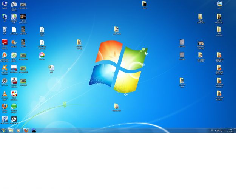Click the Show desktop button on the taskbar
The image size is (236, 189).
coord(235,130)
